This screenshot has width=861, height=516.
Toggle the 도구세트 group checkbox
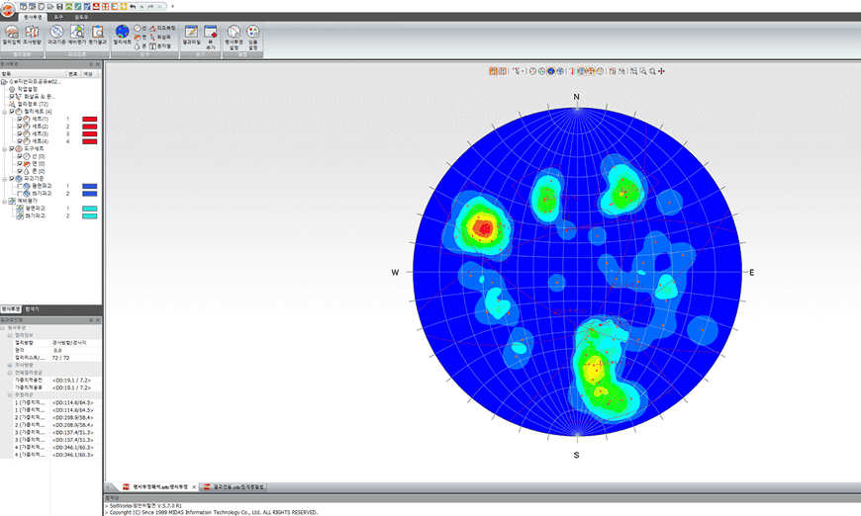coord(12,148)
